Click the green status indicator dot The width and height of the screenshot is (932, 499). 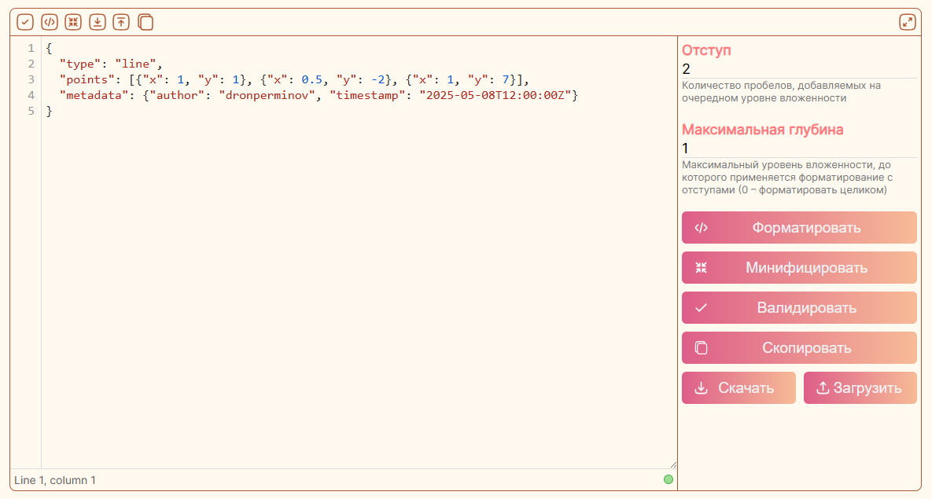click(x=668, y=479)
